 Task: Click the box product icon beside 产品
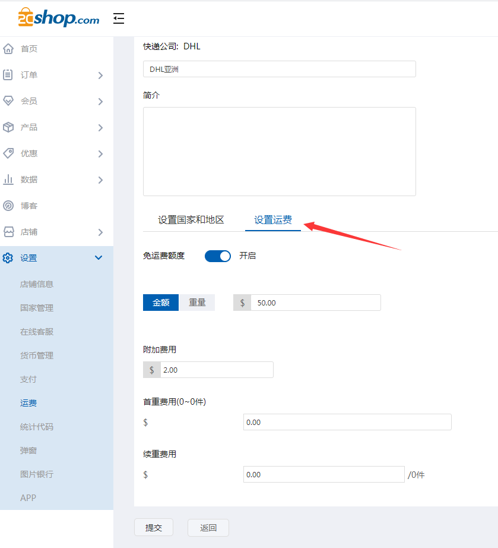pyautogui.click(x=8, y=127)
